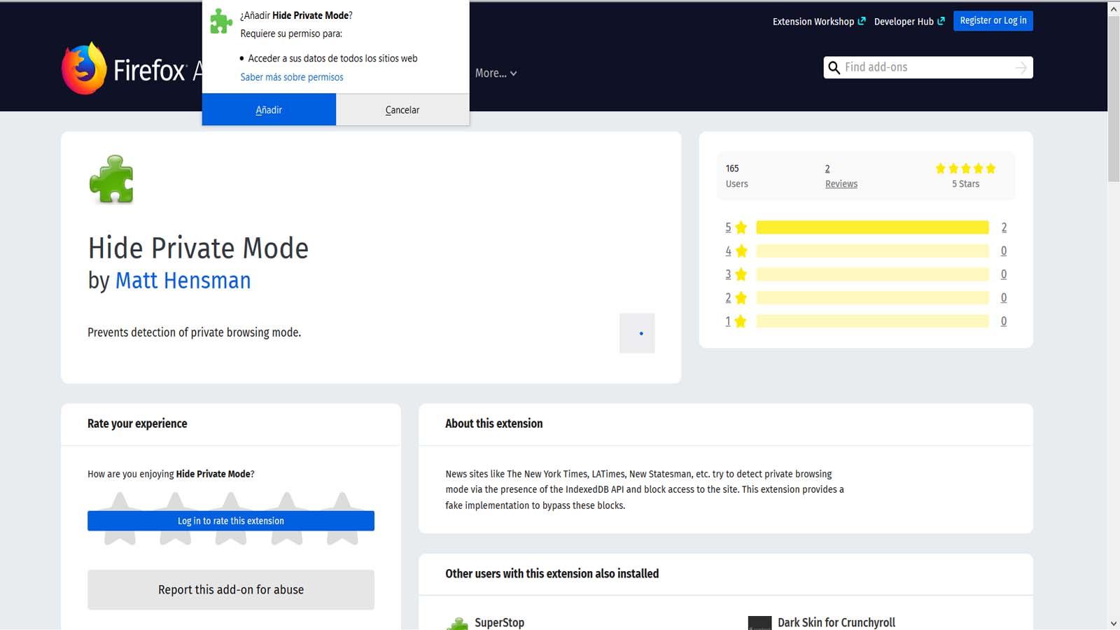Click the count of 1-star reviews
The height and width of the screenshot is (630, 1120).
[x=1004, y=321]
